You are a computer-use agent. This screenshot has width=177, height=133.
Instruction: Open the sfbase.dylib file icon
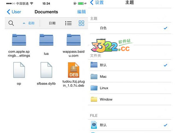[46, 70]
